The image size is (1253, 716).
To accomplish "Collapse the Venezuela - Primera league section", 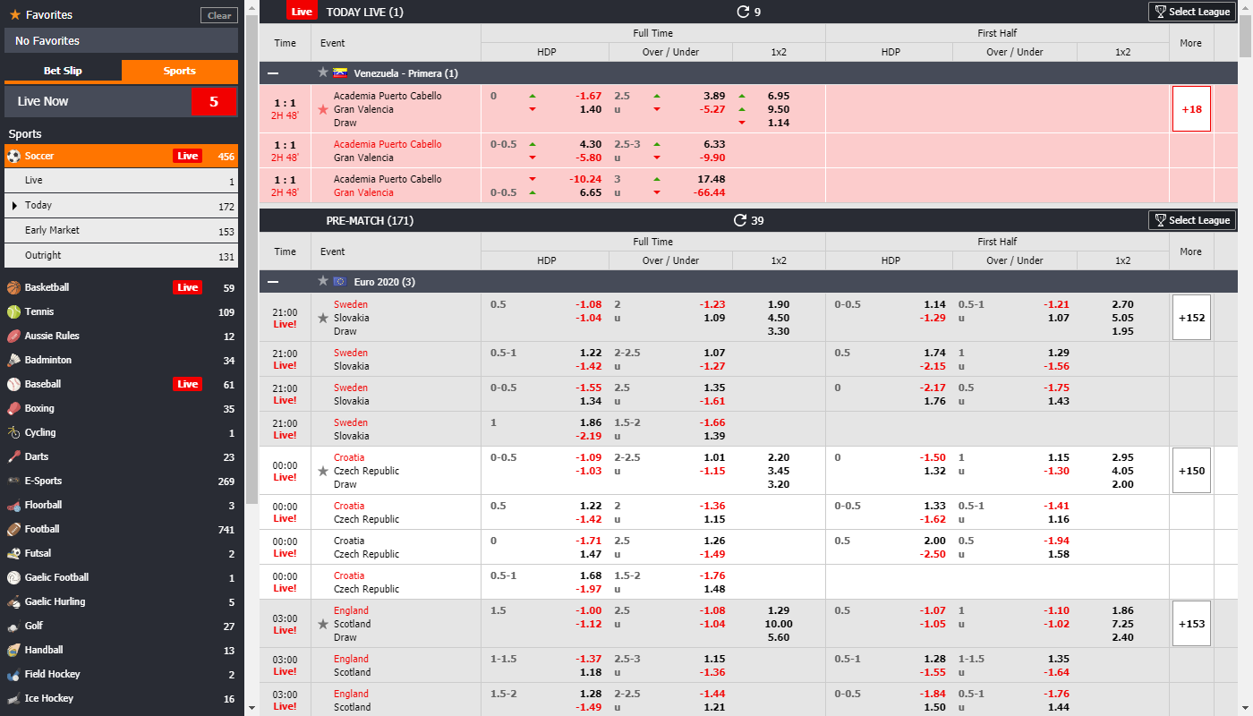I will [x=273, y=73].
